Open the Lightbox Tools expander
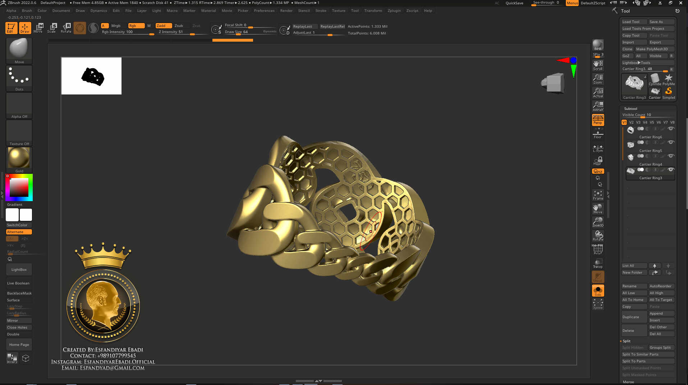Image resolution: width=688 pixels, height=385 pixels. (x=636, y=62)
